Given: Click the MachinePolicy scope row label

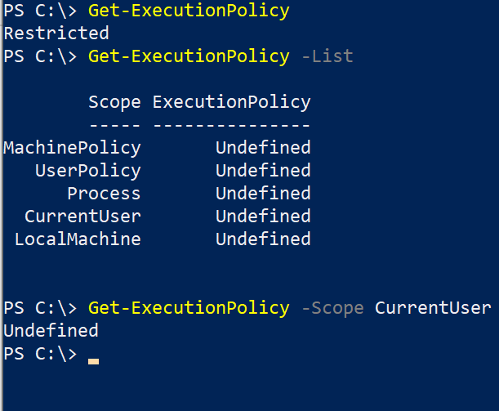Looking at the screenshot, I should tap(72, 148).
